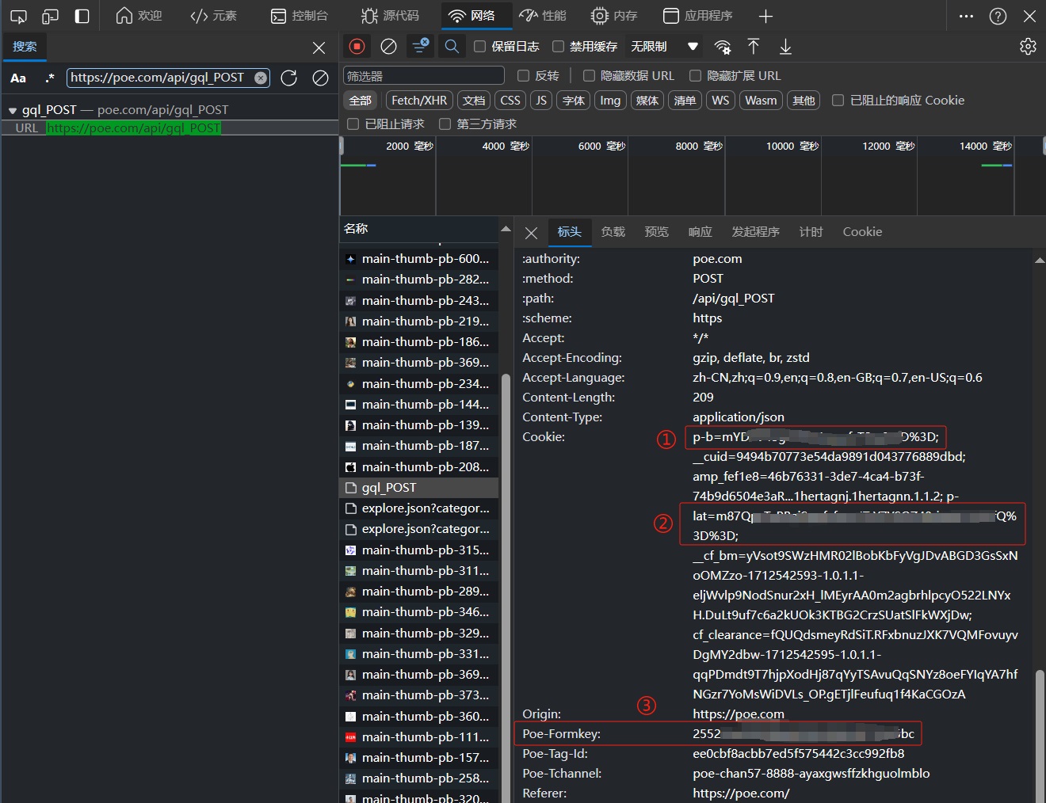The height and width of the screenshot is (803, 1046).
Task: Enable 已阻止请求 checkbox
Action: [353, 124]
